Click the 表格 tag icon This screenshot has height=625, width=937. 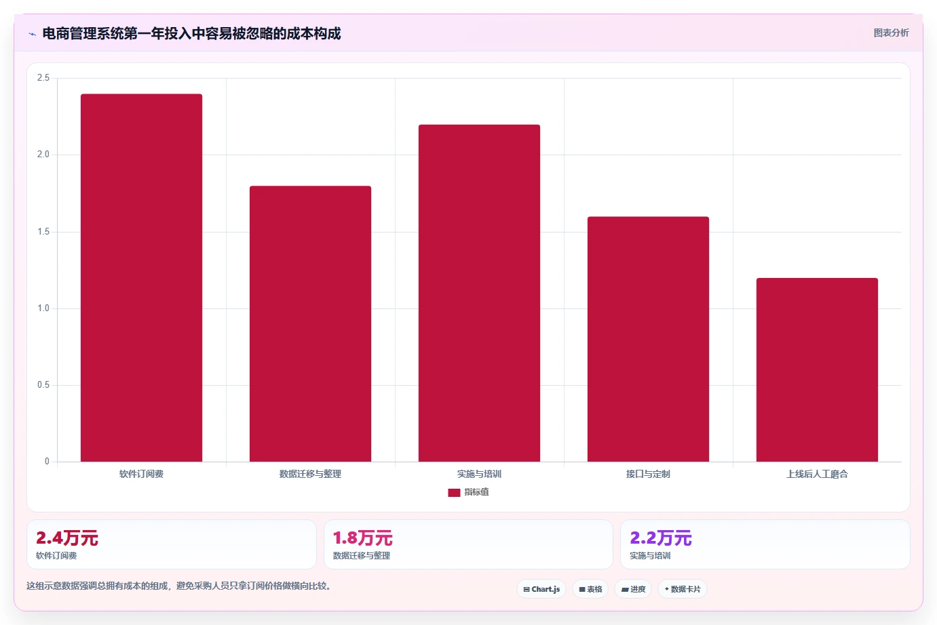click(x=582, y=590)
